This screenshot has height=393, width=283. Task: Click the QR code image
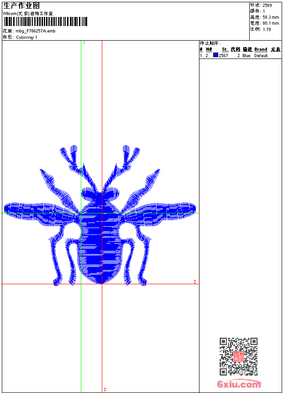pyautogui.click(x=238, y=356)
